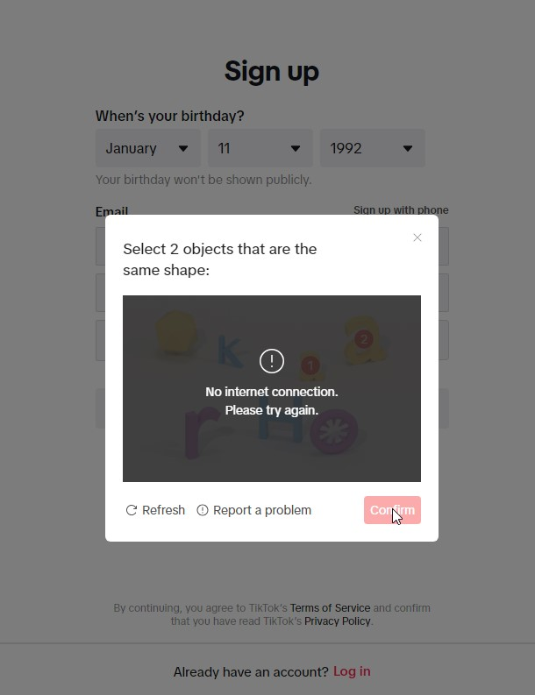Open the January month dropdown
The height and width of the screenshot is (695, 535).
[147, 148]
